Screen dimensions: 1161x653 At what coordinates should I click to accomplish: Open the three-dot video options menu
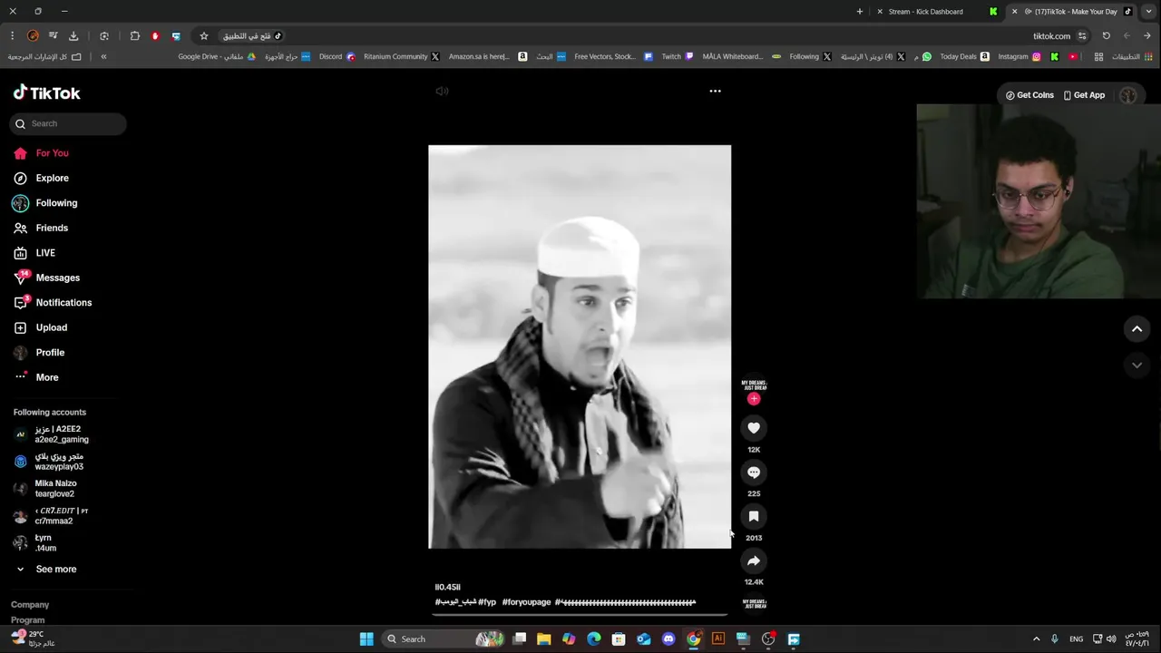[x=715, y=91]
